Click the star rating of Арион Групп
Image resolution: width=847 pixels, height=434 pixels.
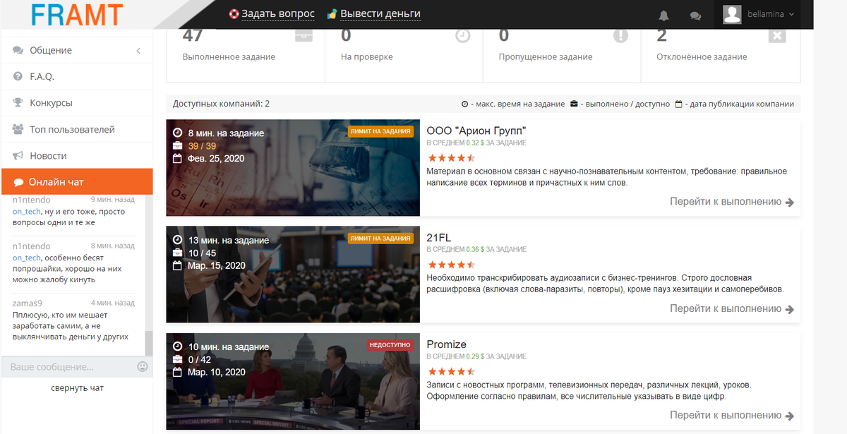coord(451,157)
